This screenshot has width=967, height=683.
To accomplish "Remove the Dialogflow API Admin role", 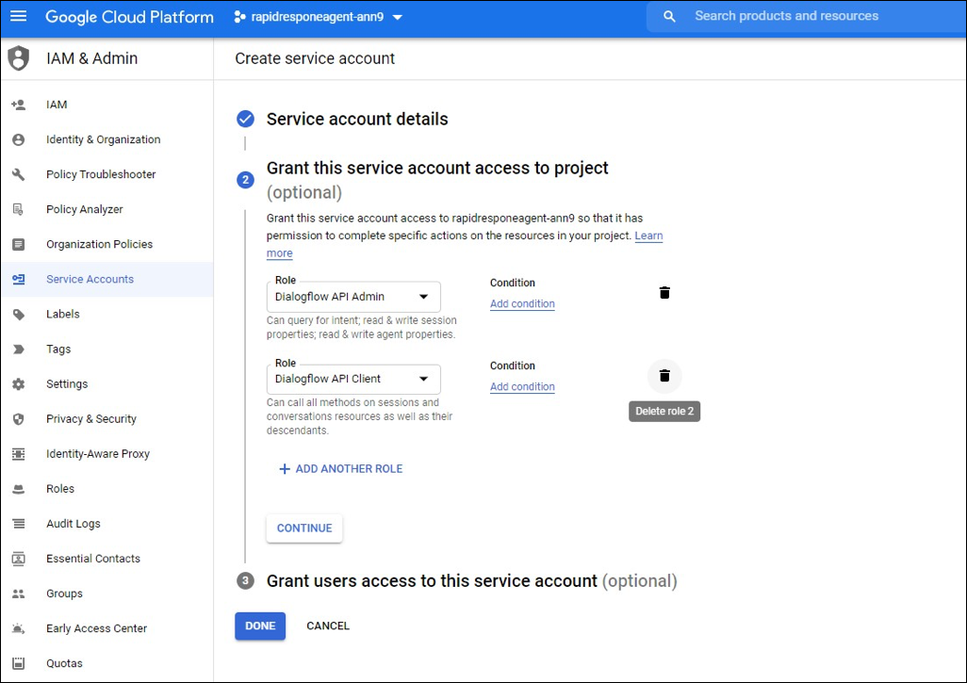I will click(x=664, y=292).
